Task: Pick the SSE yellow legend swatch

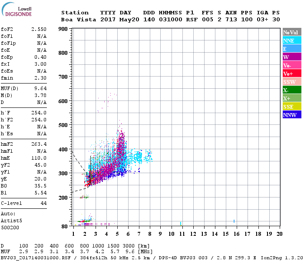Action: (x=292, y=107)
